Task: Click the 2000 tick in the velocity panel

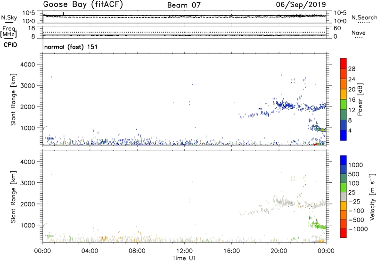Action: point(27,204)
